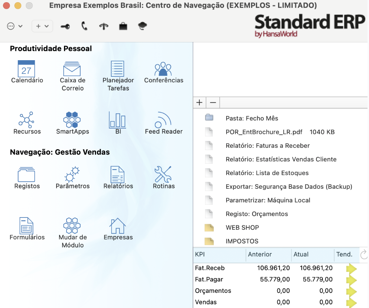Click the briefcase toolbar icon
The height and width of the screenshot is (308, 369).
pos(123,26)
